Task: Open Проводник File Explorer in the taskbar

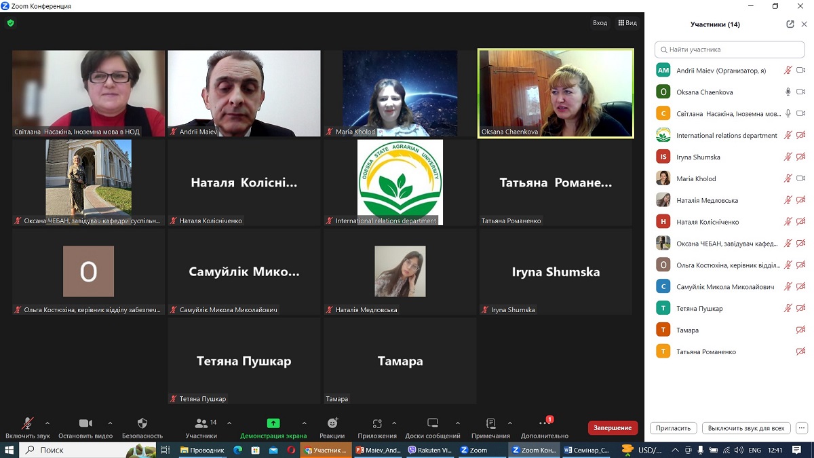Action: pos(202,450)
